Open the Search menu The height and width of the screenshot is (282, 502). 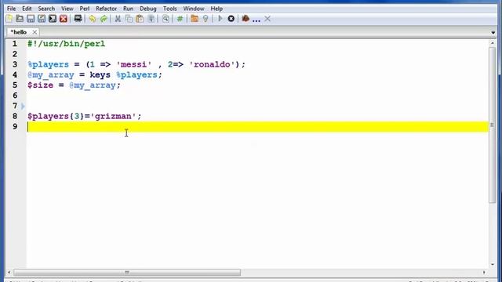click(46, 9)
